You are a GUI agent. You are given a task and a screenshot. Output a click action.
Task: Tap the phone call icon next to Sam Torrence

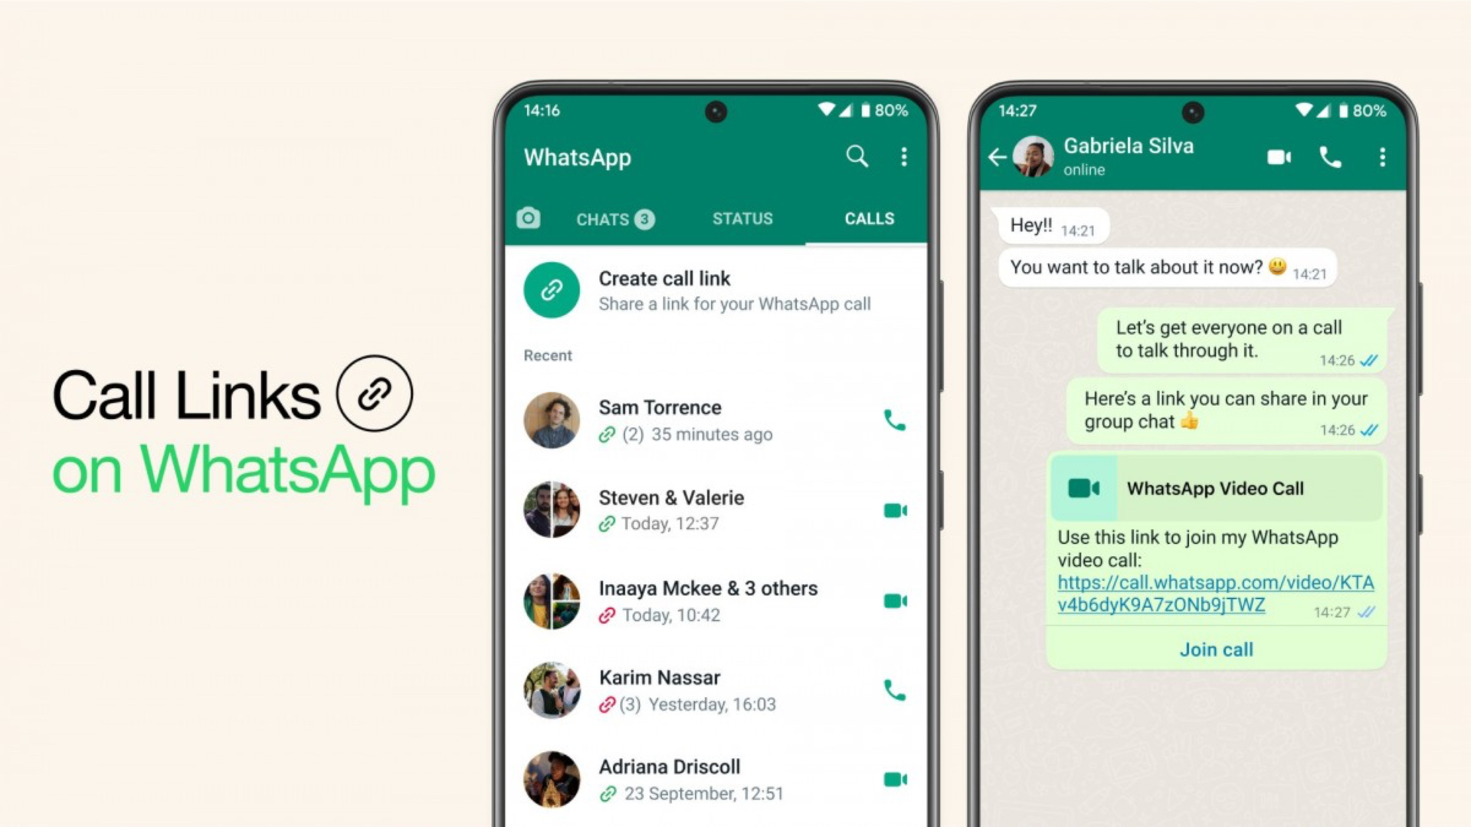coord(893,420)
